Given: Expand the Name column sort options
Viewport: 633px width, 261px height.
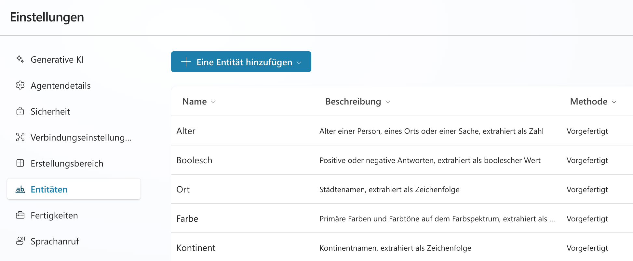Looking at the screenshot, I should (214, 102).
